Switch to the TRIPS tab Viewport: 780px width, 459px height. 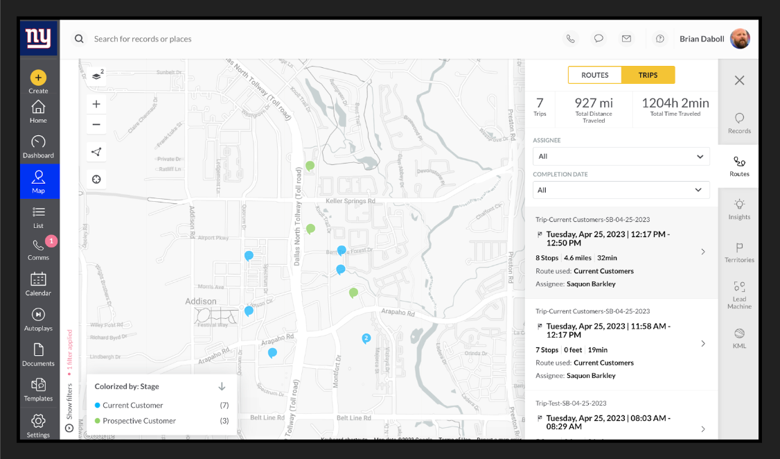pos(648,75)
